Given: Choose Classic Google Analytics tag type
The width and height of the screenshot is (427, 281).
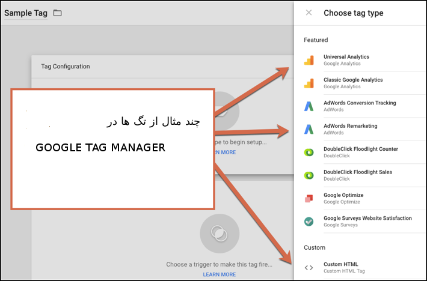Looking at the screenshot, I should point(360,83).
